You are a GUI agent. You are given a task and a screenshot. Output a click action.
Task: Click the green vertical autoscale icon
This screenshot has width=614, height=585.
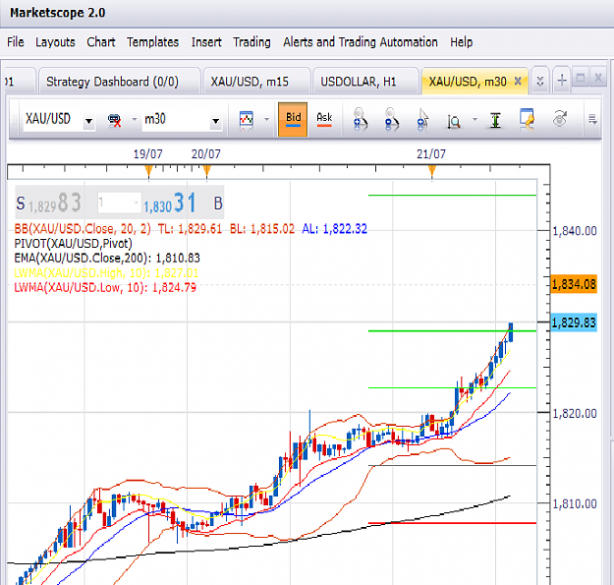pos(495,120)
